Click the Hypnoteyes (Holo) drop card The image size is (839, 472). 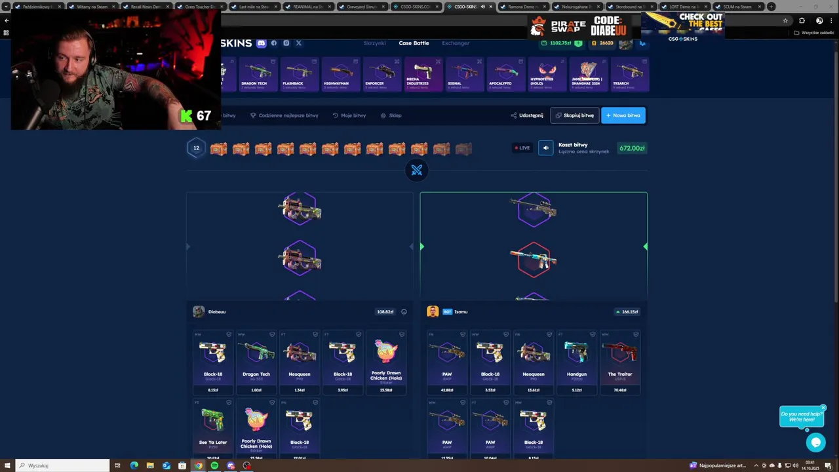pos(547,74)
